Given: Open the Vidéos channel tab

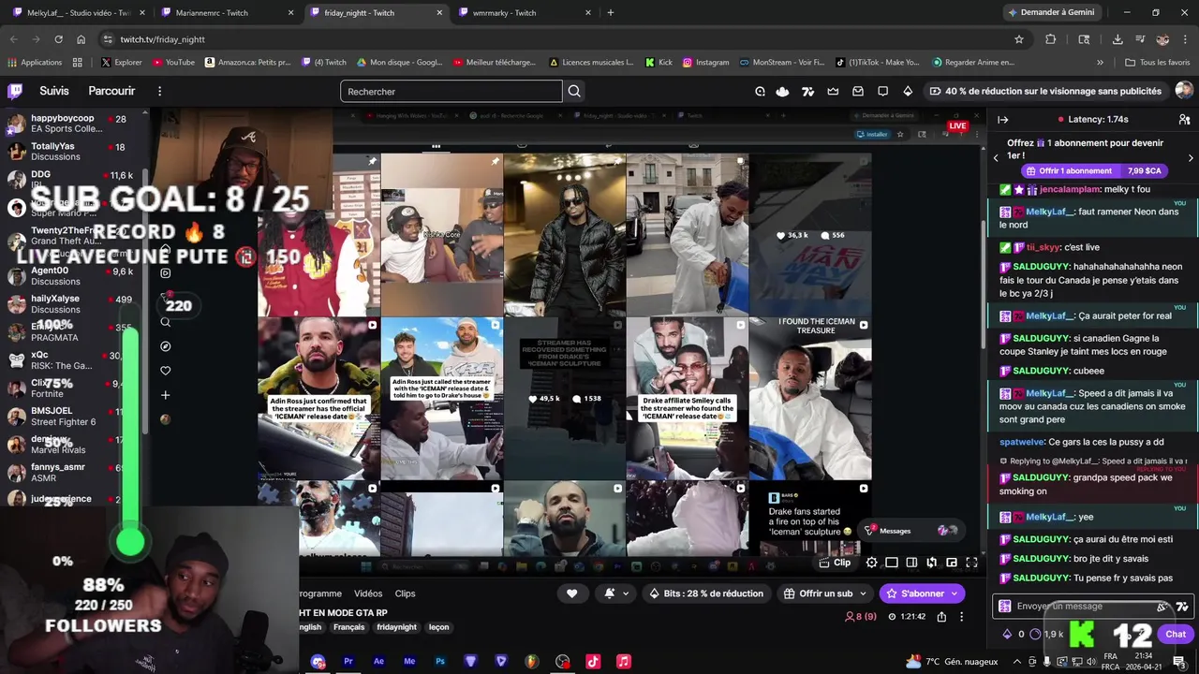Looking at the screenshot, I should click(x=368, y=593).
